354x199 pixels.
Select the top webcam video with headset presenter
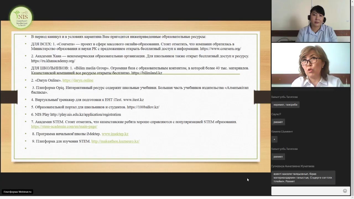[311, 21]
